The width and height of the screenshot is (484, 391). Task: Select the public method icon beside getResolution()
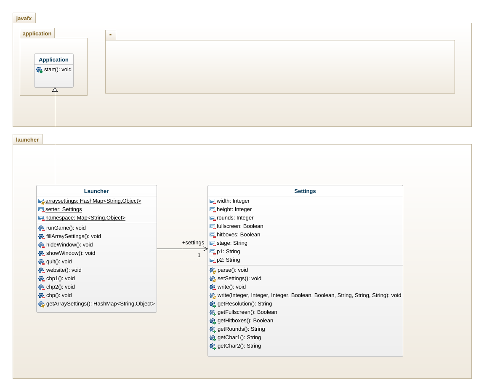[213, 304]
